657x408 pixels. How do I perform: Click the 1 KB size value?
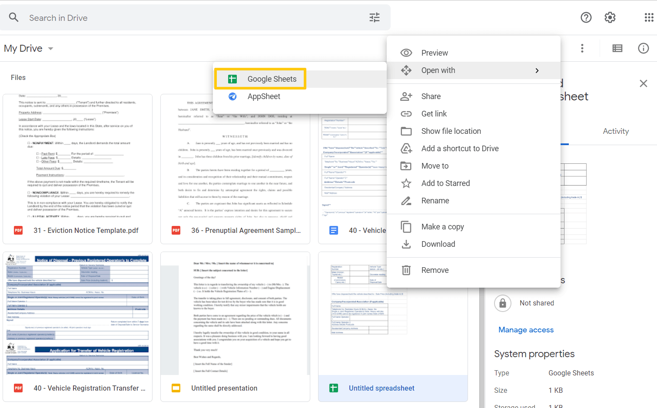point(555,390)
